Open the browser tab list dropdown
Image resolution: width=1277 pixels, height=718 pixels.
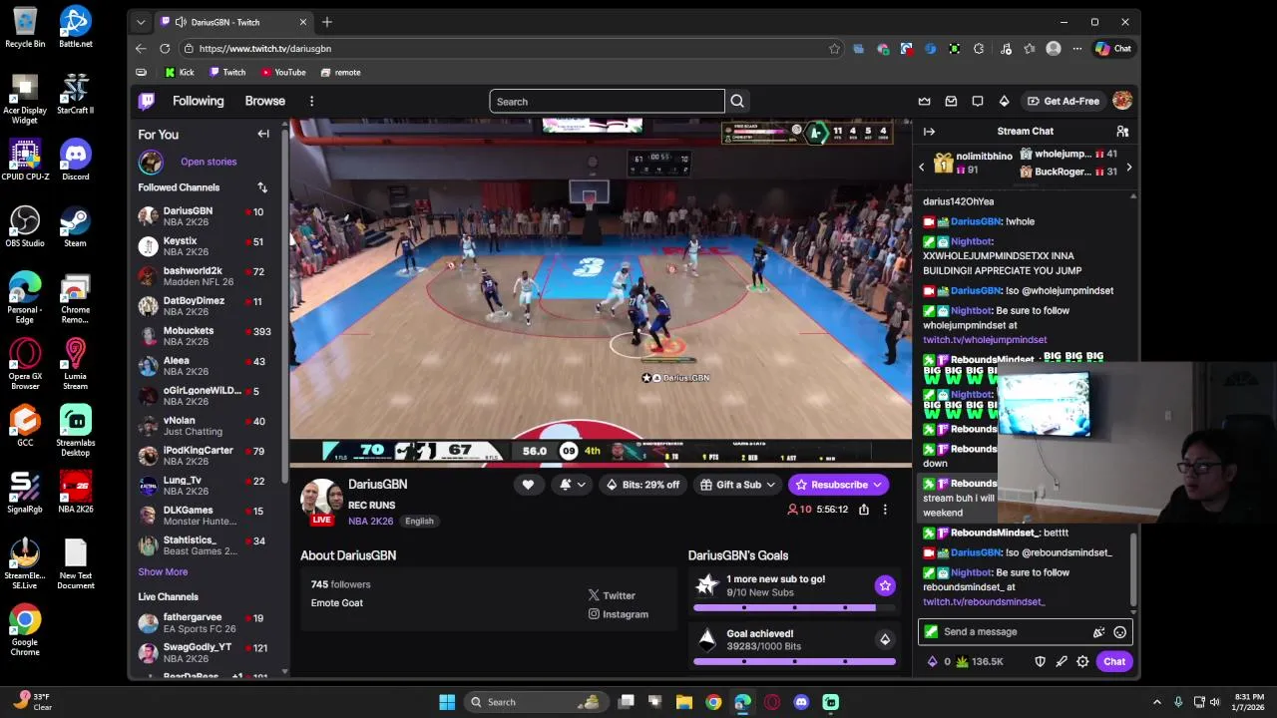point(141,22)
